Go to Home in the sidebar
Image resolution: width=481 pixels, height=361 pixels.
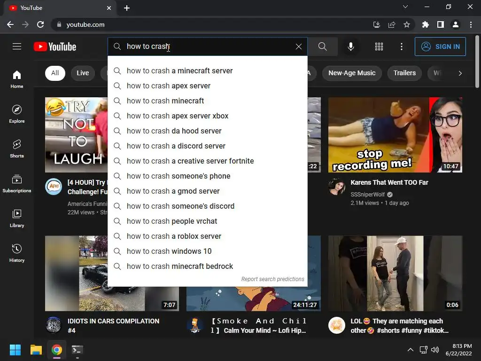17,79
